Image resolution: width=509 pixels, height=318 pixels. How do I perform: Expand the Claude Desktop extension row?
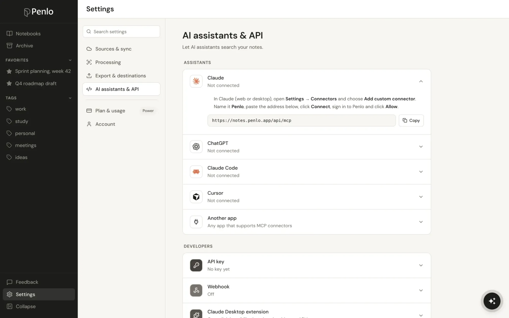(x=421, y=315)
